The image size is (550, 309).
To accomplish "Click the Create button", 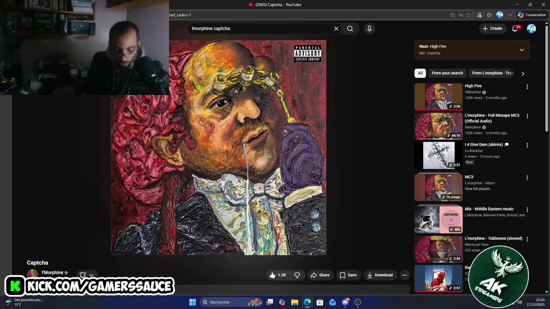I will click(492, 28).
